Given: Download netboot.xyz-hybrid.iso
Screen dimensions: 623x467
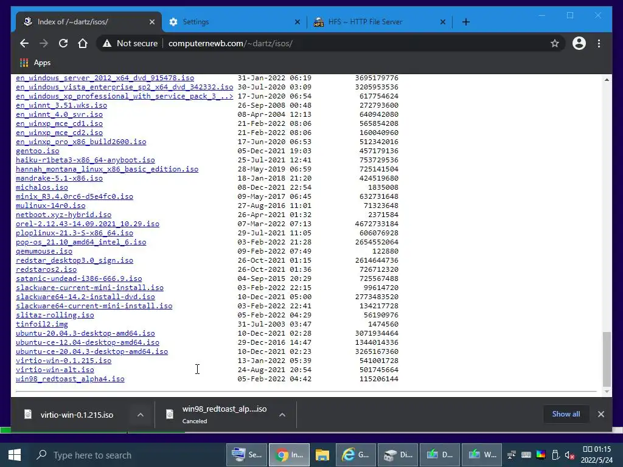Looking at the screenshot, I should [63, 215].
